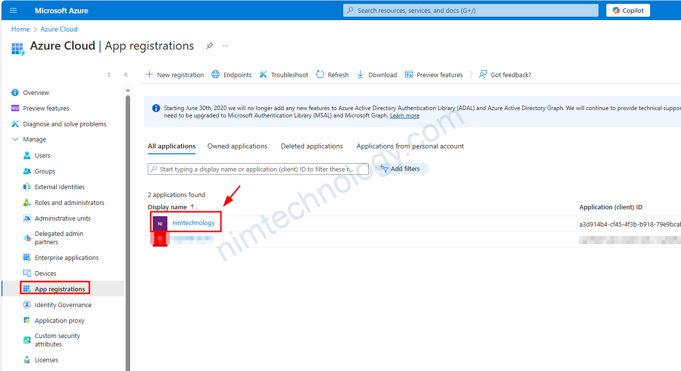Focus the global search resources box
Viewport: 681px width, 371px height.
470,10
